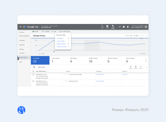Check the 4:08:54 PM change row checkbox

33,81
